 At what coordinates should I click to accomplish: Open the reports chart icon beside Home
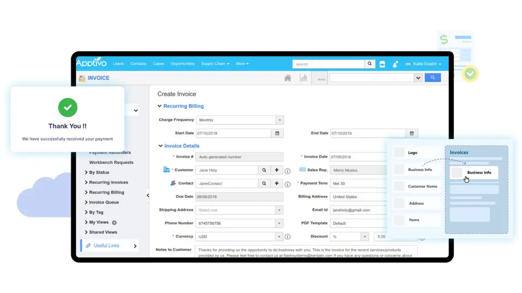(304, 77)
